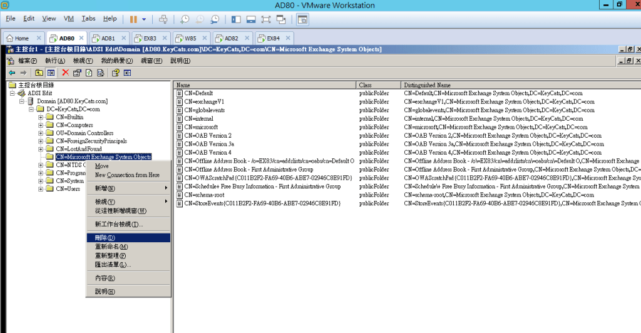The image size is (641, 333).
Task: Toggle show/hide console tree toolbar button
Action: (49, 73)
